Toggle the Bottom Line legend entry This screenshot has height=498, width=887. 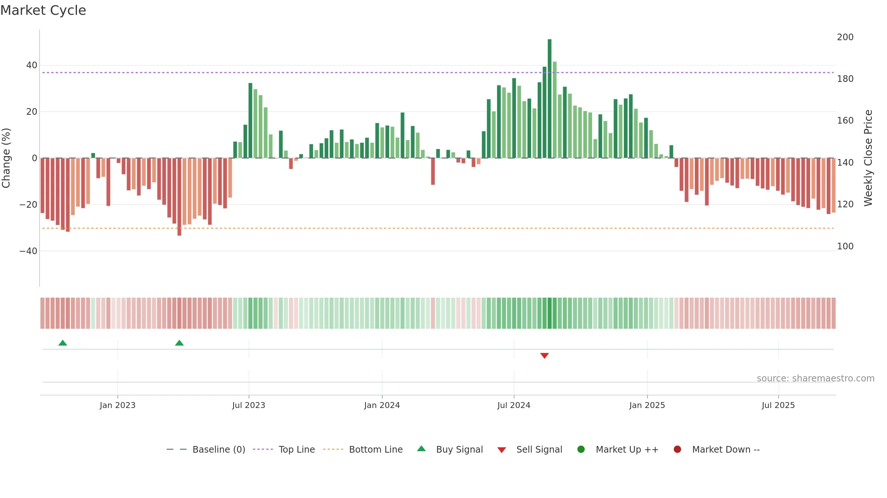pos(363,449)
